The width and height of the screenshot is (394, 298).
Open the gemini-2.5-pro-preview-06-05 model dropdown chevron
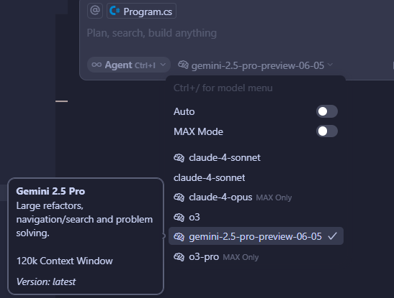click(330, 65)
